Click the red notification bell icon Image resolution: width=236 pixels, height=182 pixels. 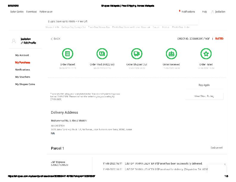point(180,11)
